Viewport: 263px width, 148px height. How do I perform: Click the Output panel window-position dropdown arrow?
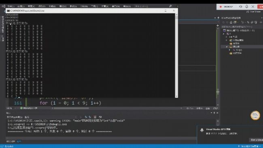211,113
